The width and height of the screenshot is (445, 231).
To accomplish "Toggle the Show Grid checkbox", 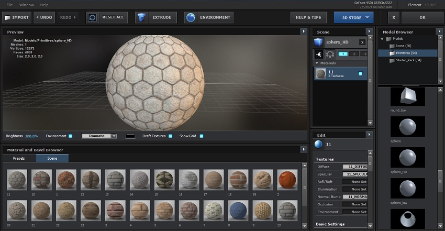I will point(201,136).
